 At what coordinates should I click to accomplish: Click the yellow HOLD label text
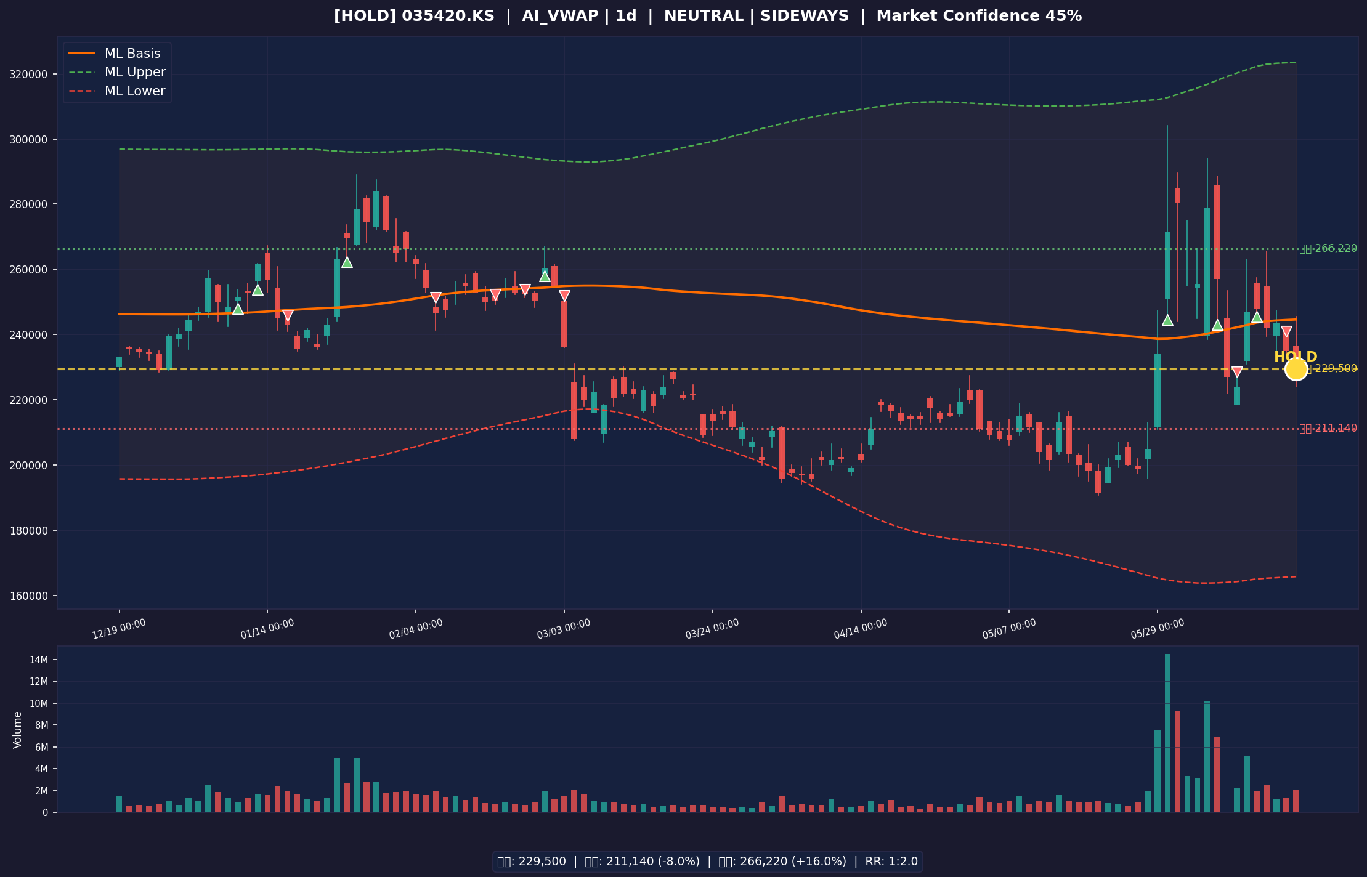(x=1296, y=357)
